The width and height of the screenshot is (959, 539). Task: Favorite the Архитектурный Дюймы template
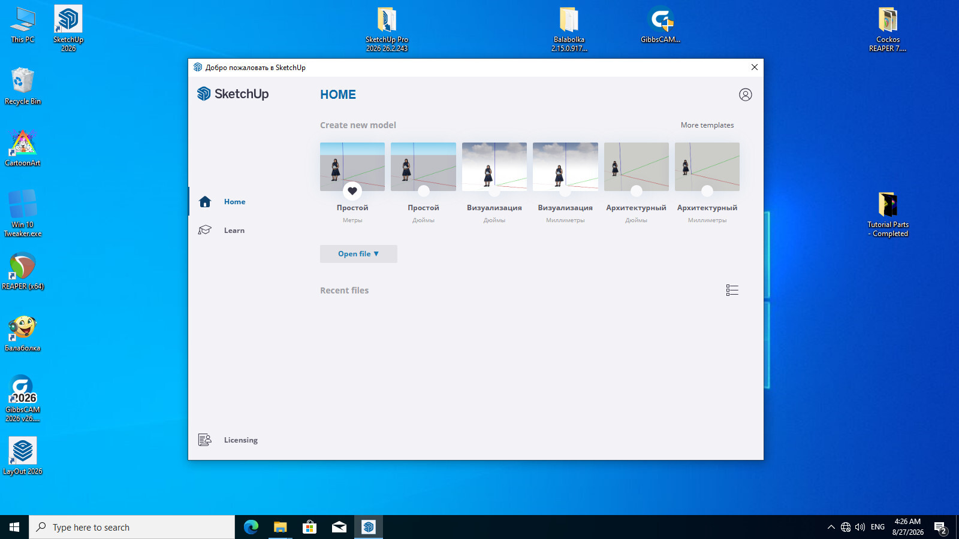click(637, 191)
